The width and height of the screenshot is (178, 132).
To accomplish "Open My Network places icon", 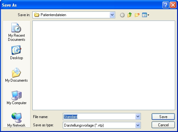I will [16, 120].
